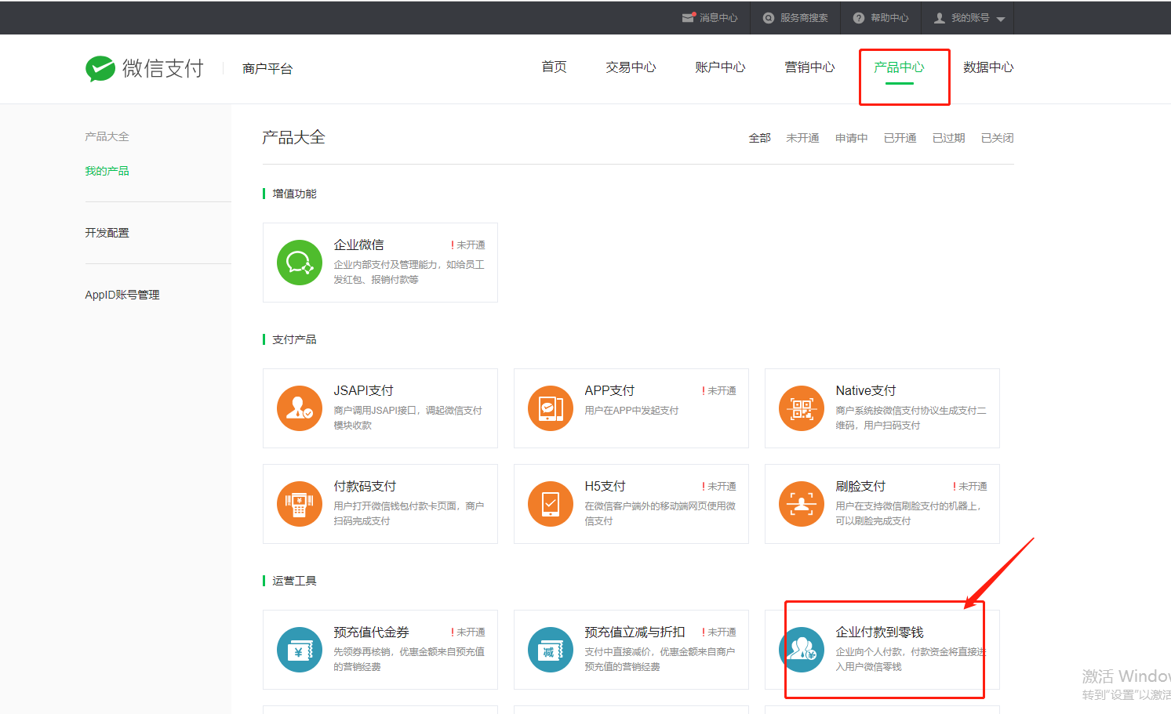Select the 产品中心 tab
This screenshot has width=1171, height=714.
pyautogui.click(x=899, y=67)
